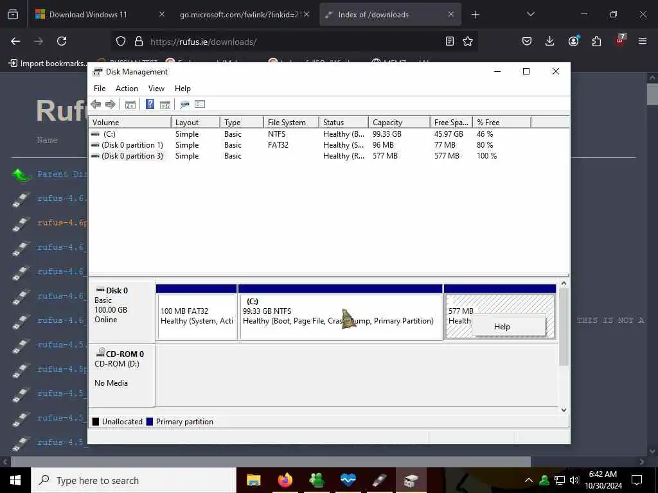Click the Name column header on the Rufus page
This screenshot has width=658, height=493.
click(47, 140)
